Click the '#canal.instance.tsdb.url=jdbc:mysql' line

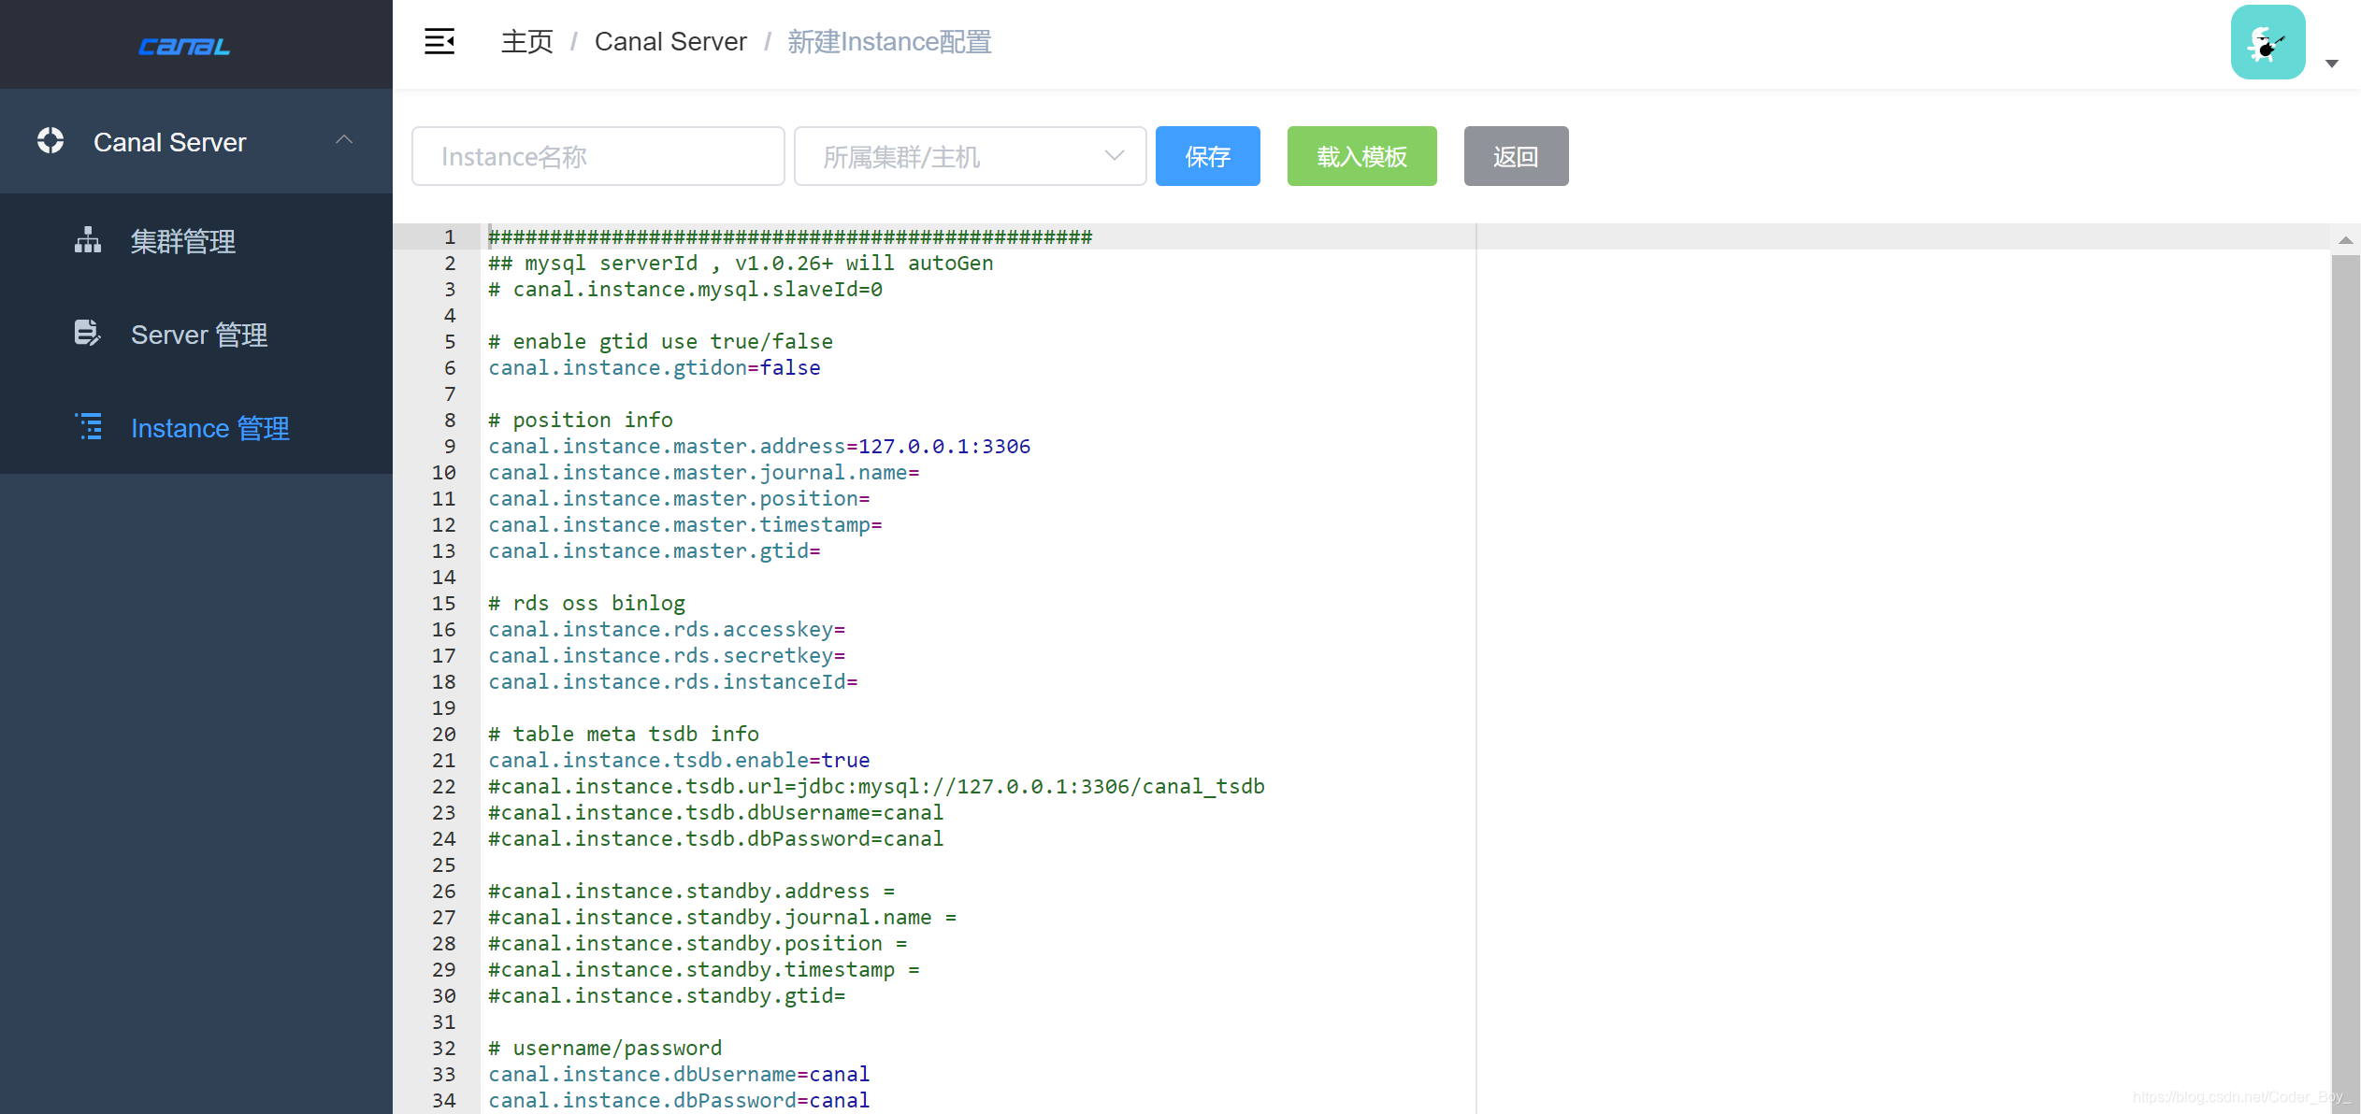[x=876, y=786]
